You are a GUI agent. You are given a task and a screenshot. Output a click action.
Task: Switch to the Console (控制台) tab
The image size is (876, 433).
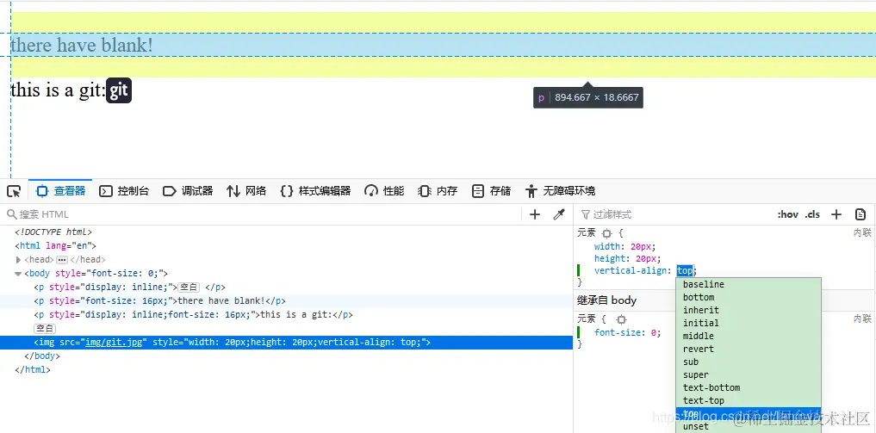pos(124,191)
